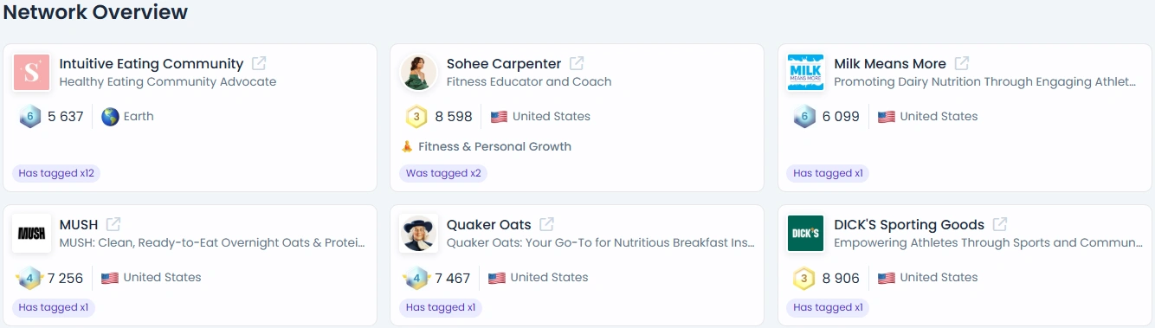This screenshot has height=328, width=1155.
Task: Click the Quaker Oats logo thumbnail
Action: click(418, 234)
